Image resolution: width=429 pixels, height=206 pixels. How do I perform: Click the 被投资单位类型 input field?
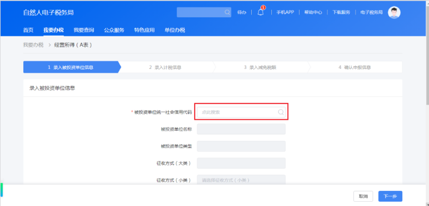point(241,146)
